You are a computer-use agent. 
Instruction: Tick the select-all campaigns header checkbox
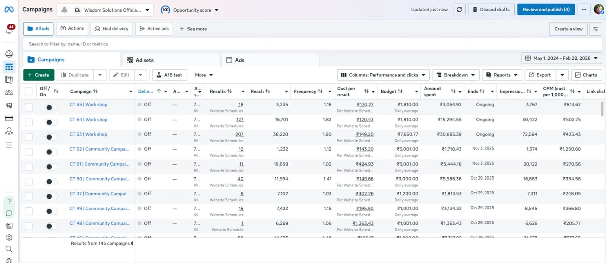(x=29, y=91)
